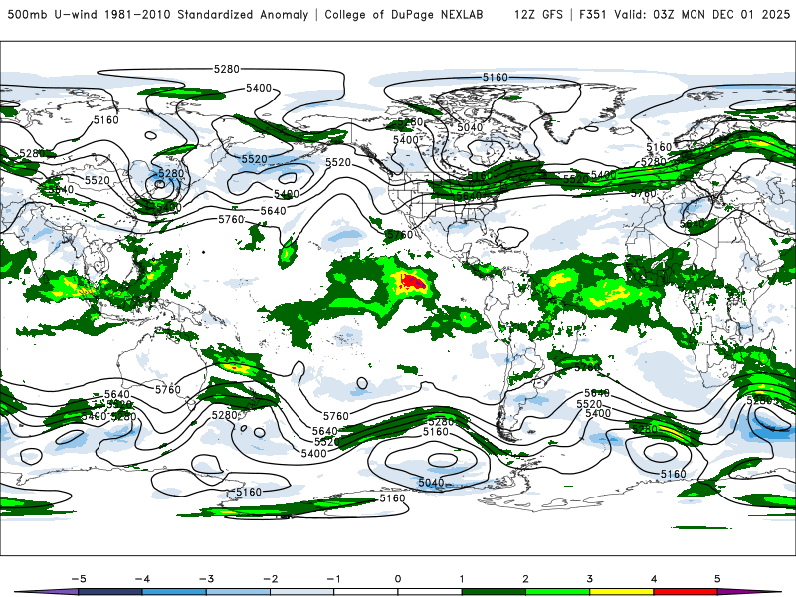
Task: Click the colorbar tick label '2'
Action: pos(526,579)
